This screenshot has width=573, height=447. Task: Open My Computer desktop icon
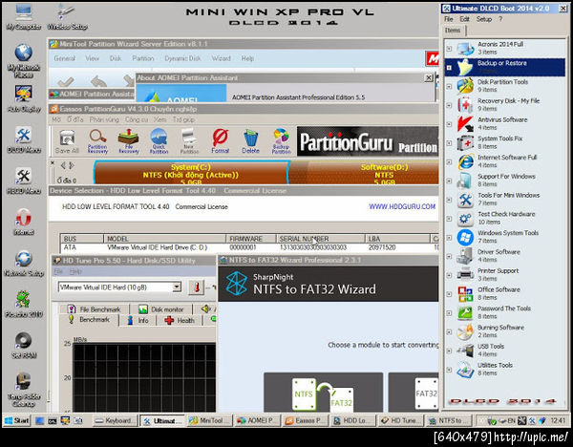click(x=23, y=15)
